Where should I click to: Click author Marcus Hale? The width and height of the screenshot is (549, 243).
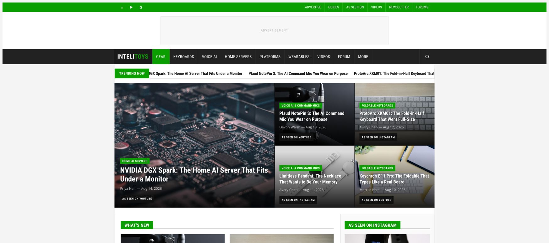pos(369,190)
